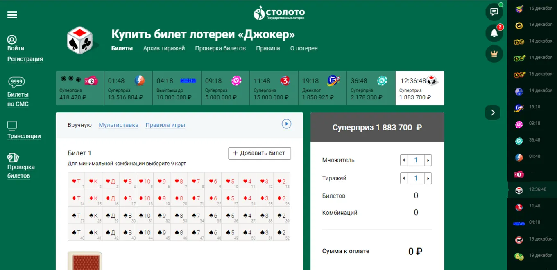This screenshot has width=557, height=270.
Task: Click the Stoloto logo
Action: point(279,13)
